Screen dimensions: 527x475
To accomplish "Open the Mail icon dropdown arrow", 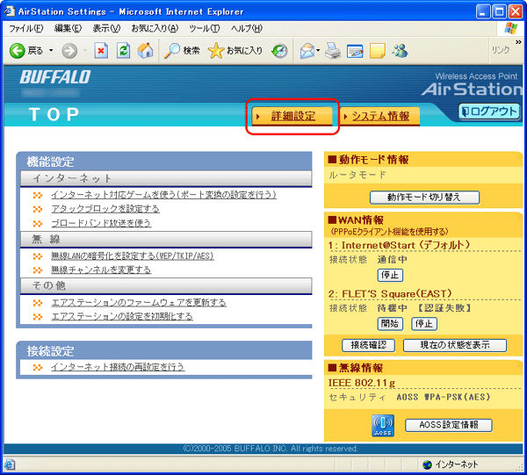I will pyautogui.click(x=318, y=51).
